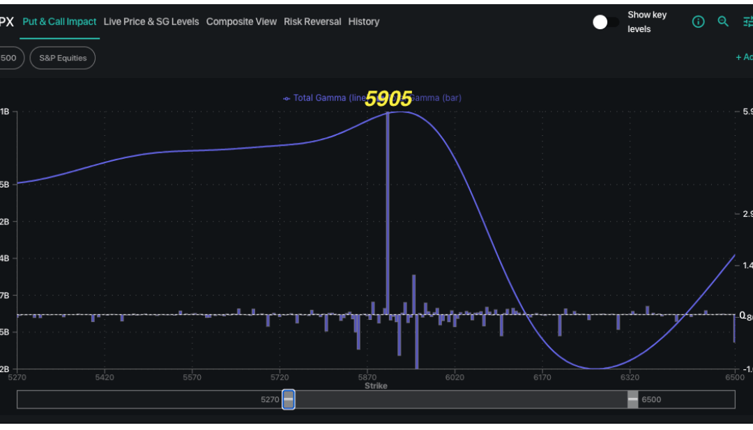The width and height of the screenshot is (753, 430).
Task: Click the x-axis label 5870
Action: [367, 377]
